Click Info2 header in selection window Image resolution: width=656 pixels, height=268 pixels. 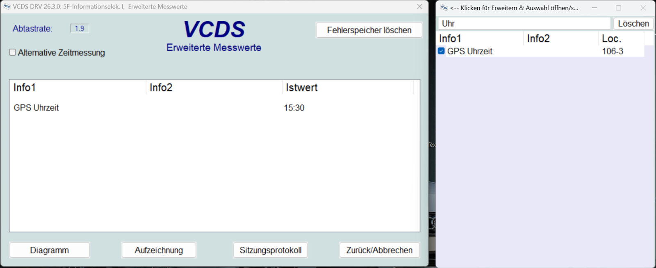[561, 39]
